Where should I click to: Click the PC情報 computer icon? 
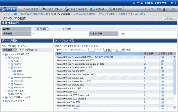[4, 9]
